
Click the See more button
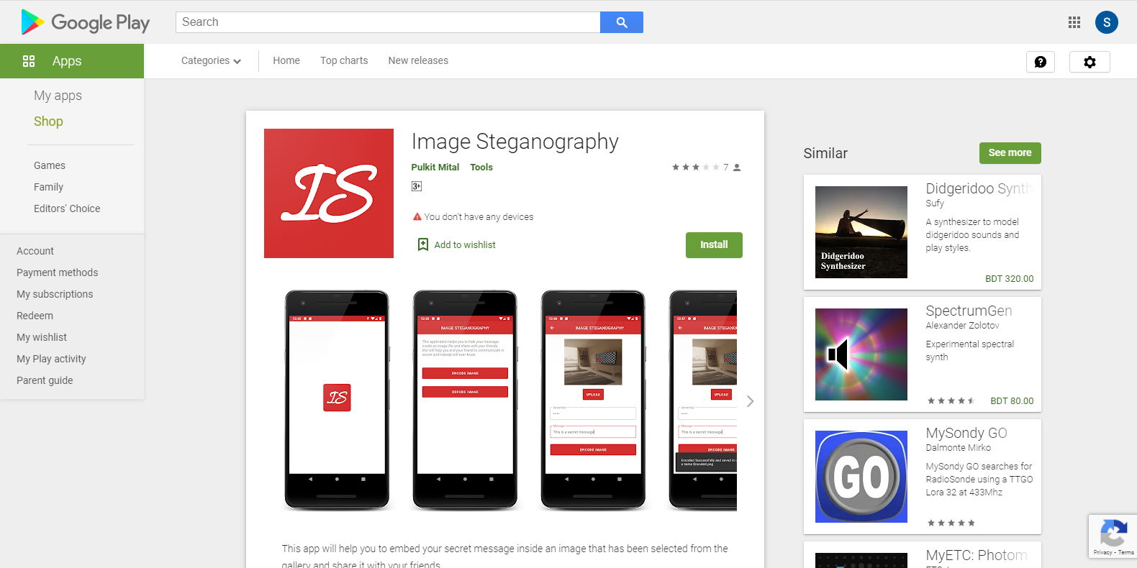click(1010, 153)
